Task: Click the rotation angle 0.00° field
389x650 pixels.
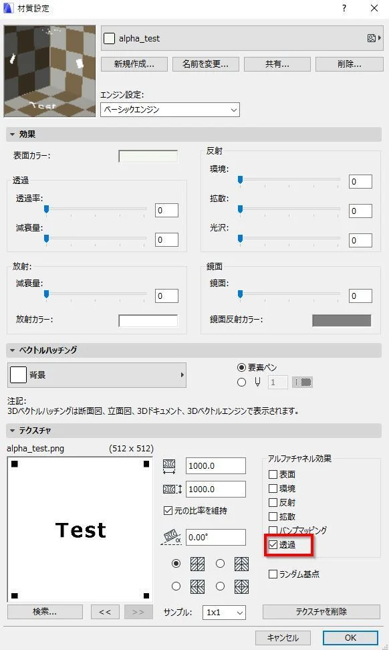Action: [215, 537]
